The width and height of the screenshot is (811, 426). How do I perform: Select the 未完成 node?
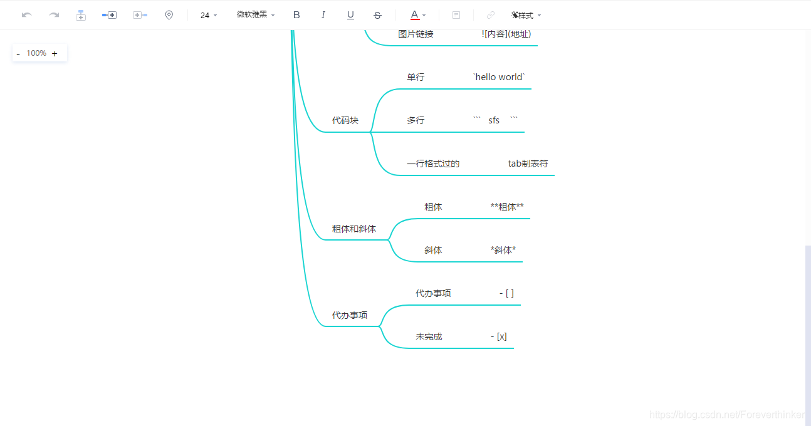[x=429, y=336]
